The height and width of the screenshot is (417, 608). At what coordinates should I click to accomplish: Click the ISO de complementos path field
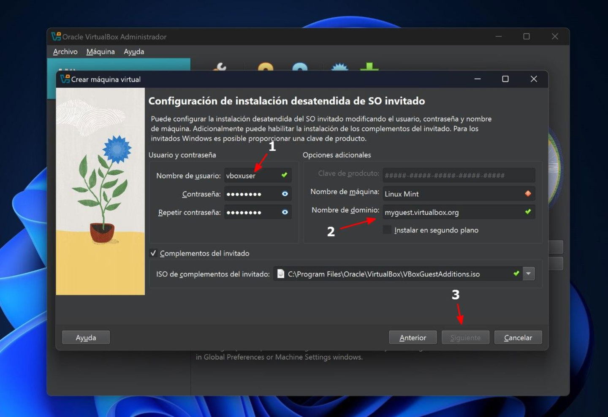(x=398, y=273)
